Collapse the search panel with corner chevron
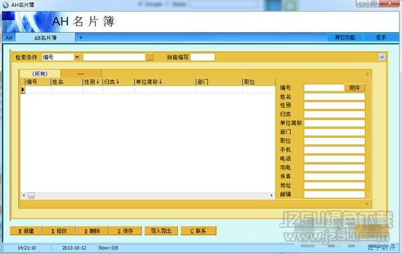The width and height of the screenshot is (402, 254). point(382,57)
